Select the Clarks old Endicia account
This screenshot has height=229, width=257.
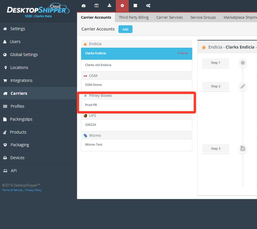137,65
